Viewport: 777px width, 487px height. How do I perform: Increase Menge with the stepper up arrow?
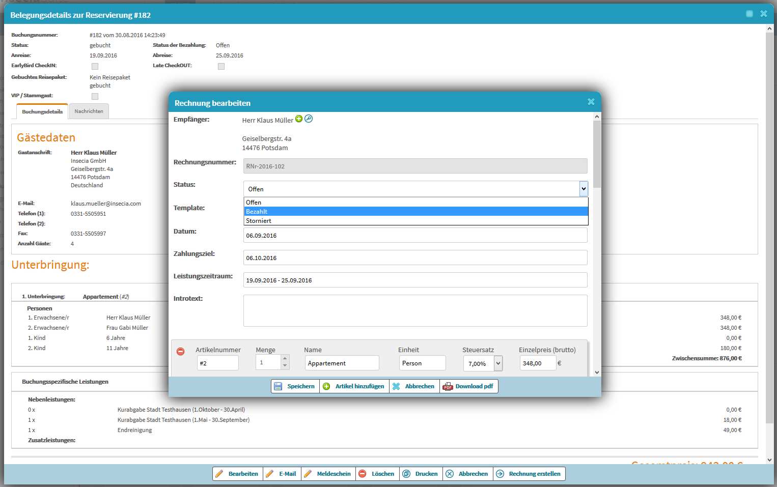click(285, 359)
